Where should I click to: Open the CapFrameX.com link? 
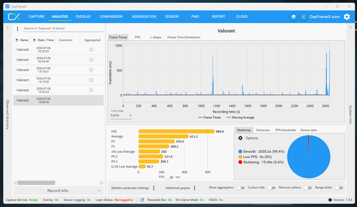click(x=324, y=17)
